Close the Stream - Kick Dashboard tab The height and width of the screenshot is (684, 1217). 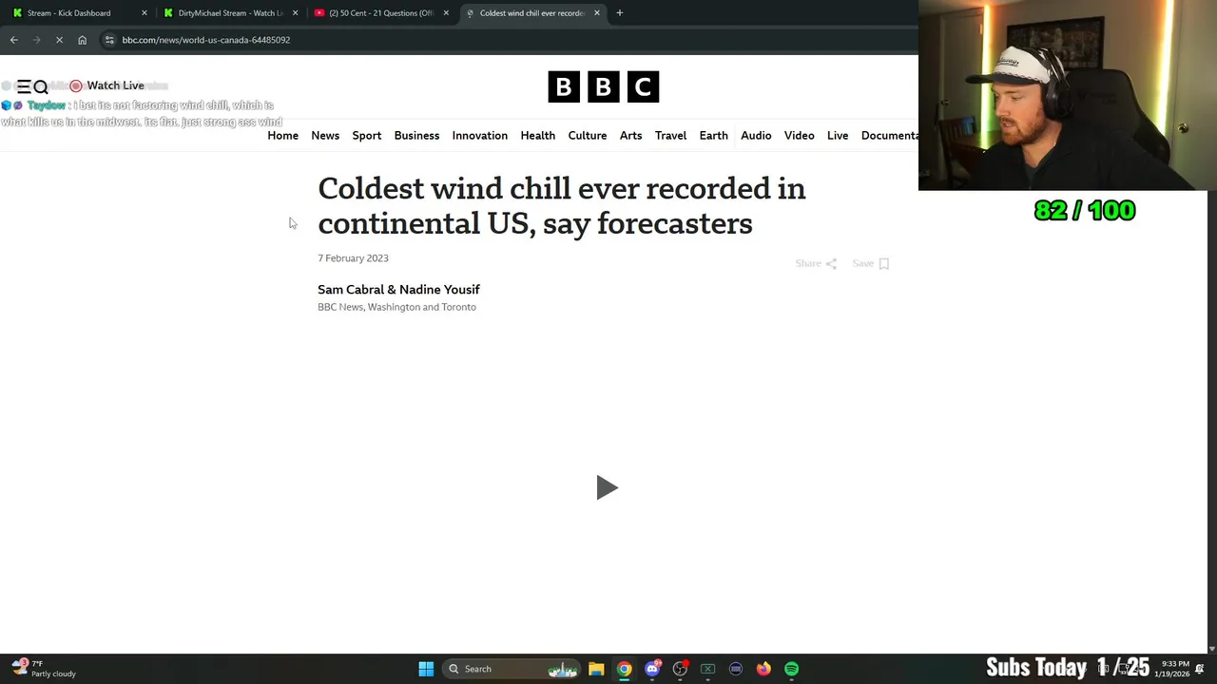145,13
